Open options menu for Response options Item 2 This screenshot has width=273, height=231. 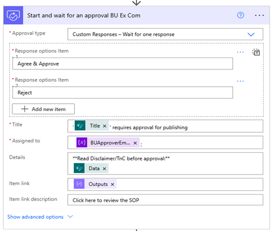(240, 81)
